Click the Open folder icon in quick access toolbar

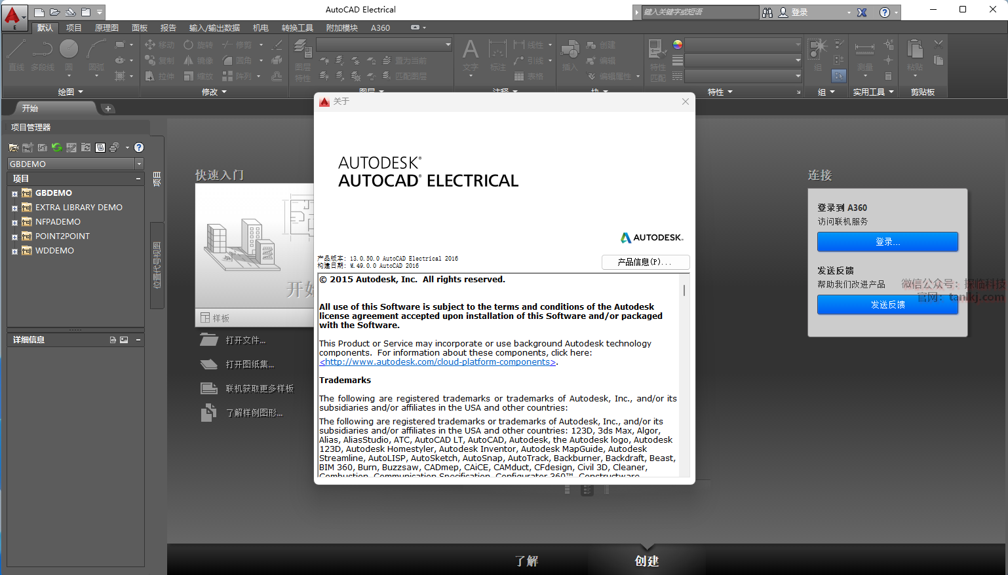pyautogui.click(x=55, y=12)
